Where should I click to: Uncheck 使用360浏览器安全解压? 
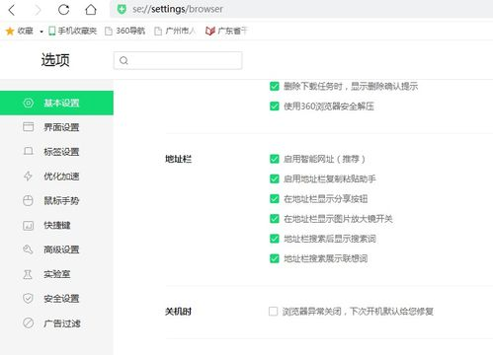275,106
